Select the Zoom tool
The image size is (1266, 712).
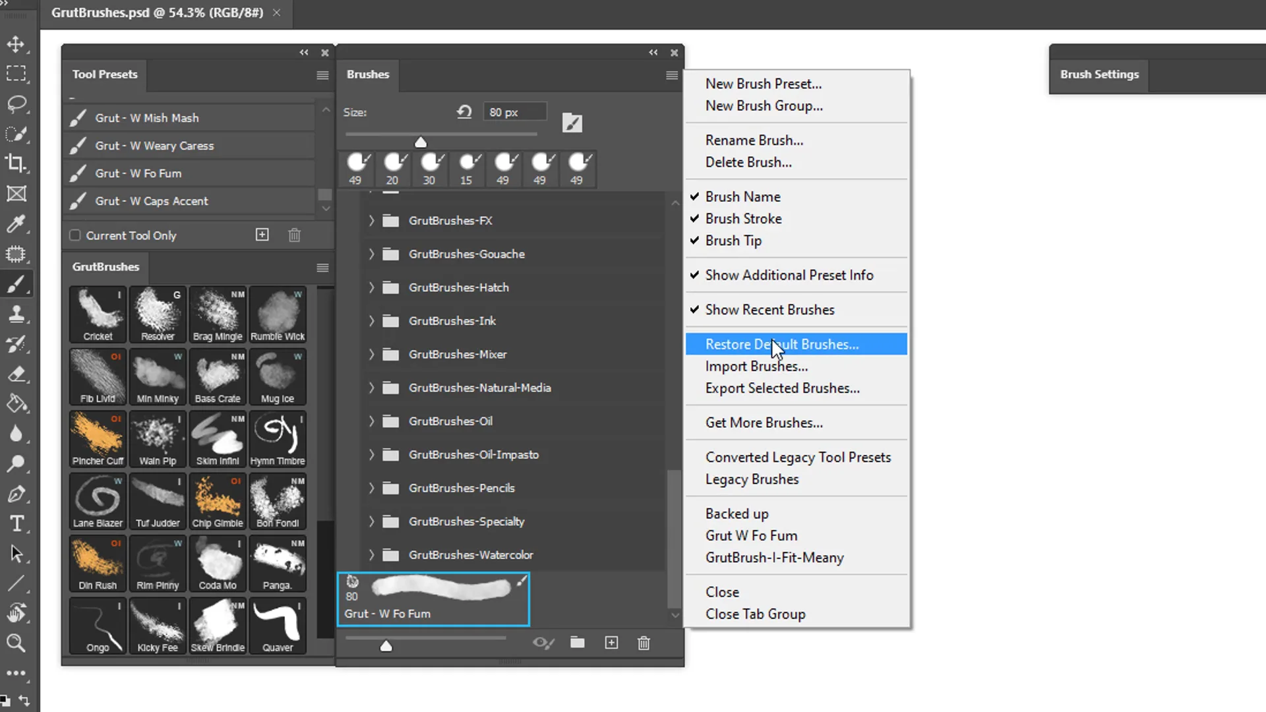pyautogui.click(x=16, y=643)
